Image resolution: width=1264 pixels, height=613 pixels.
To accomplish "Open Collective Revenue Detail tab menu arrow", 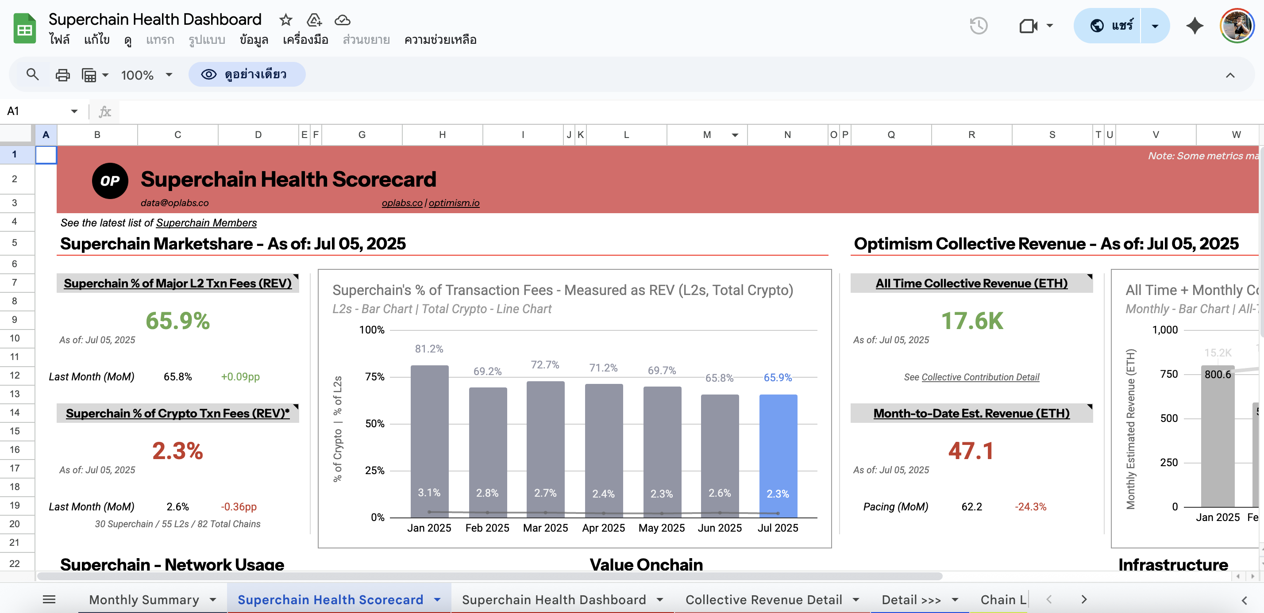I will (x=855, y=599).
